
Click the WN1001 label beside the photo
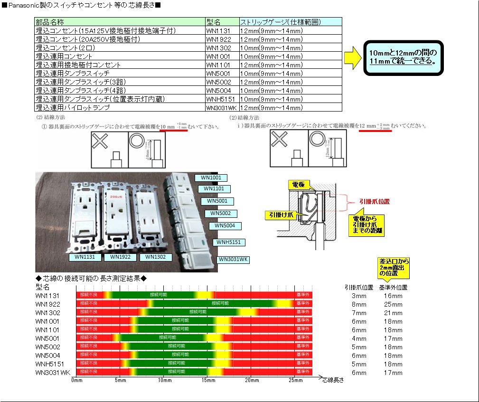[211, 178]
